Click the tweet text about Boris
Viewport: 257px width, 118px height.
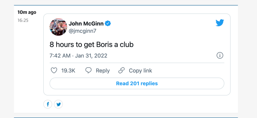91,45
